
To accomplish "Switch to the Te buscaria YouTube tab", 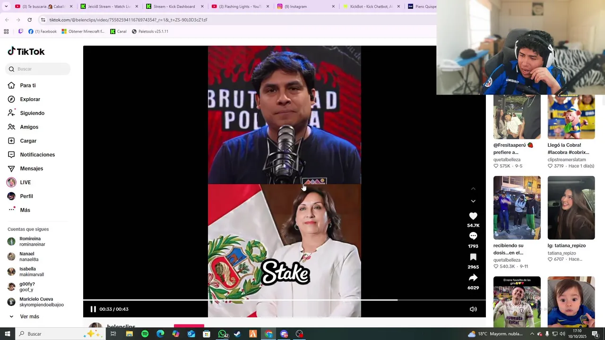I will (x=43, y=7).
